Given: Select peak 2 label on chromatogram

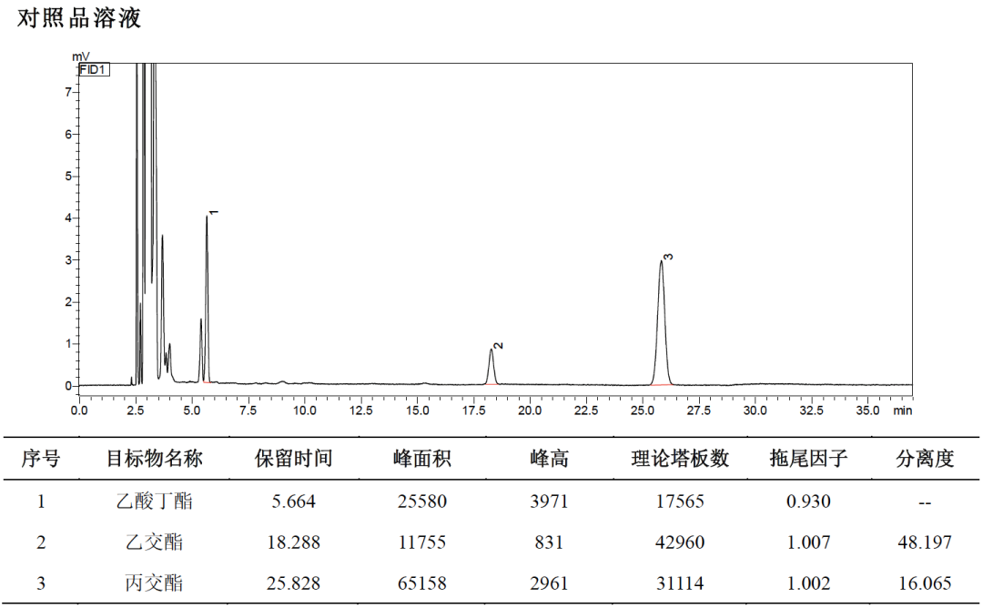Looking at the screenshot, I should (499, 345).
